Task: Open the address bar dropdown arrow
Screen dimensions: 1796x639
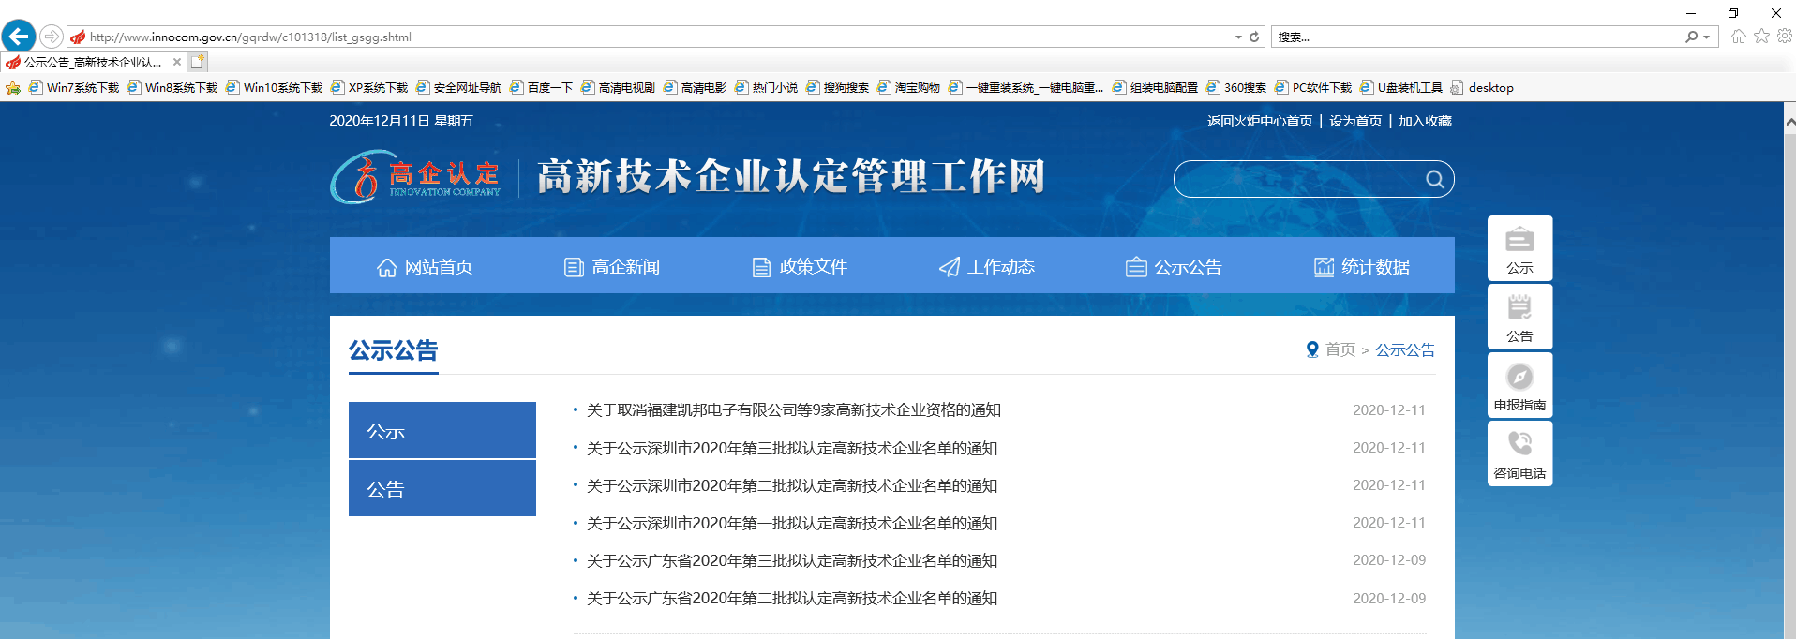Action: pyautogui.click(x=1238, y=37)
